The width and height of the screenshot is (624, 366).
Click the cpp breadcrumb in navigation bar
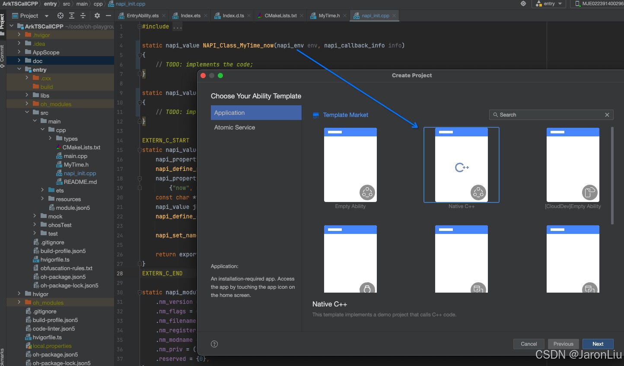(98, 3)
